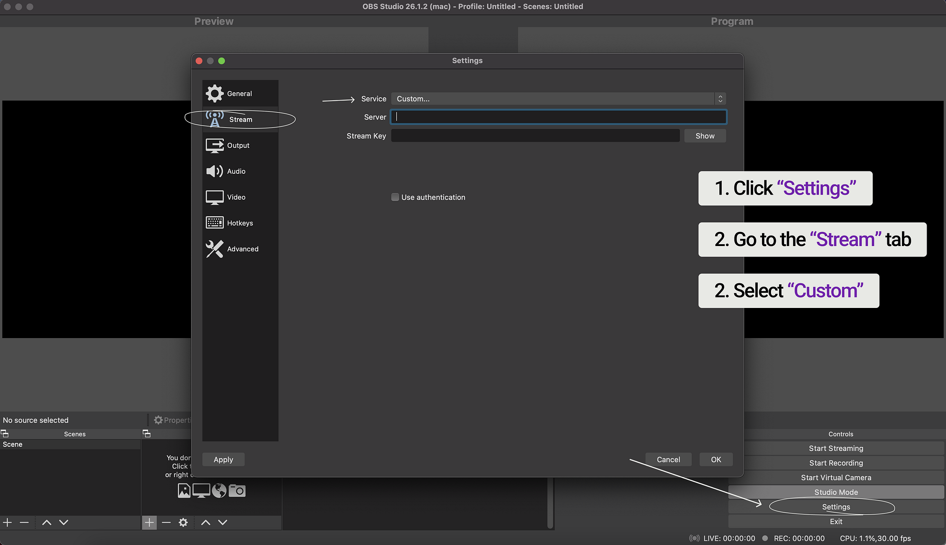Click the camera source icon

tap(237, 491)
